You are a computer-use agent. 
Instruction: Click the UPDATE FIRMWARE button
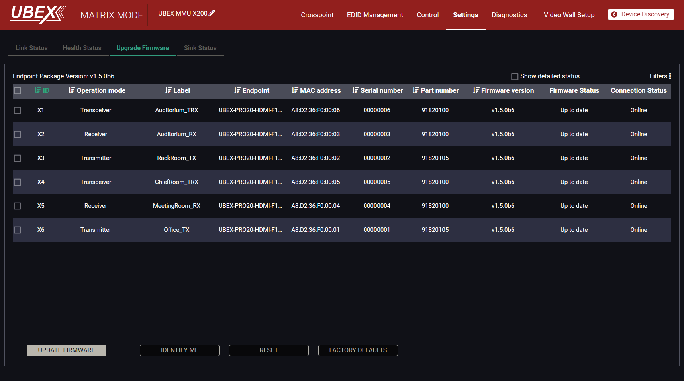point(67,350)
